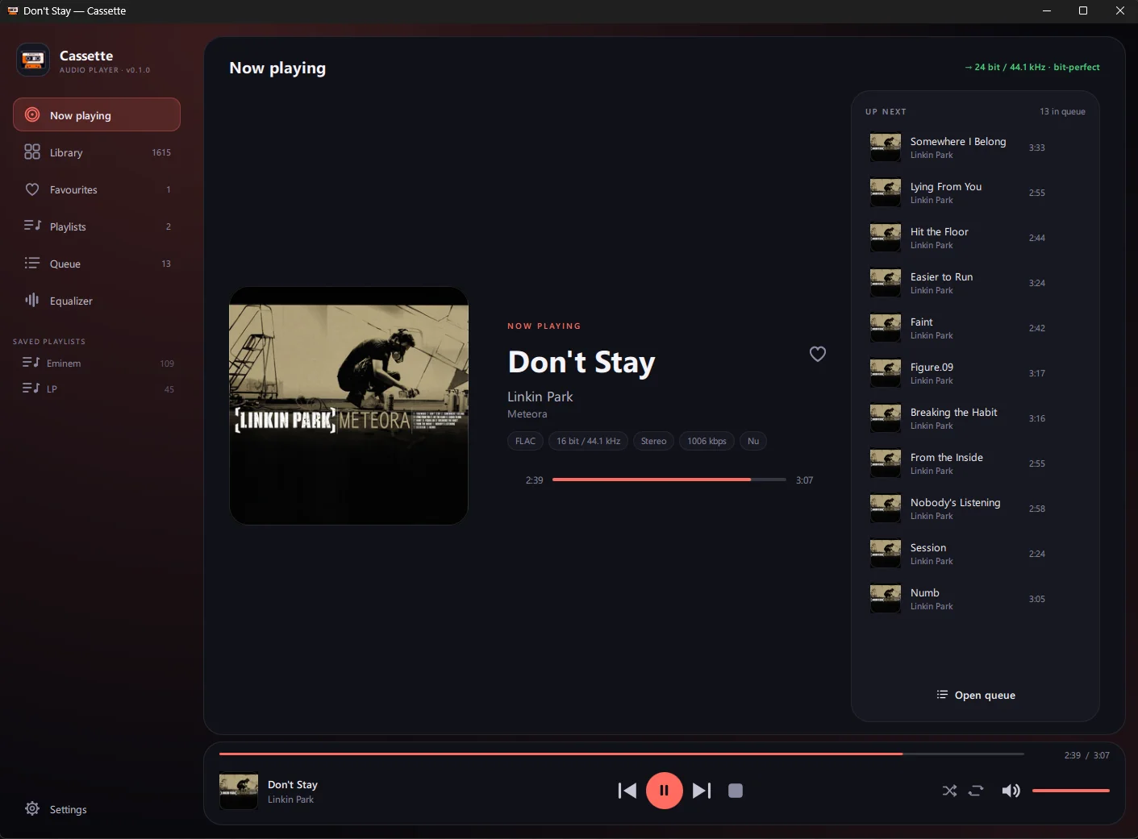Select Hit the Floor in queue
The height and width of the screenshot is (839, 1138).
pyautogui.click(x=975, y=238)
